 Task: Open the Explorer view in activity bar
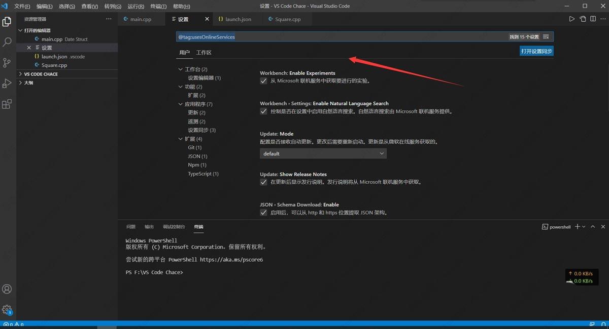click(7, 22)
